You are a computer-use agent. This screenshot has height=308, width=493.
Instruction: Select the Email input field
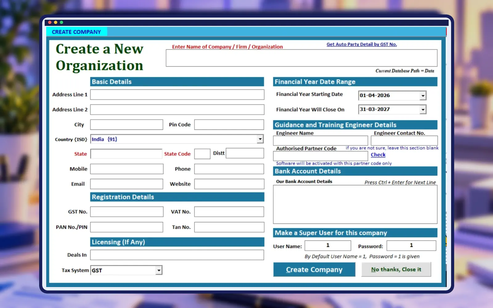pyautogui.click(x=127, y=184)
